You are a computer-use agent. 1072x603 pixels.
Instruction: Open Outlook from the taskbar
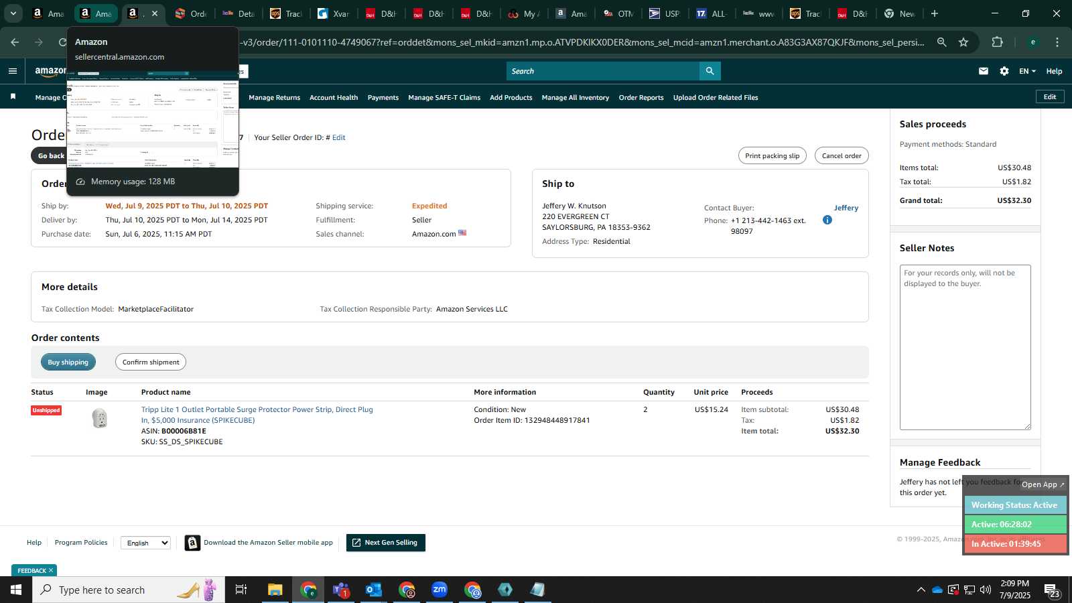tap(374, 590)
